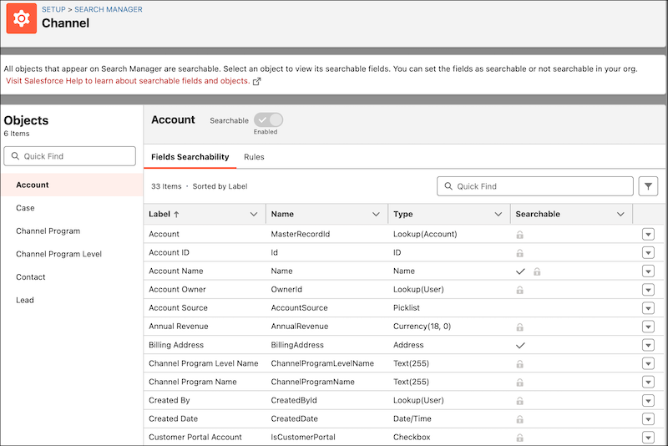
Task: Select Lead in the Objects list
Action: 72,300
